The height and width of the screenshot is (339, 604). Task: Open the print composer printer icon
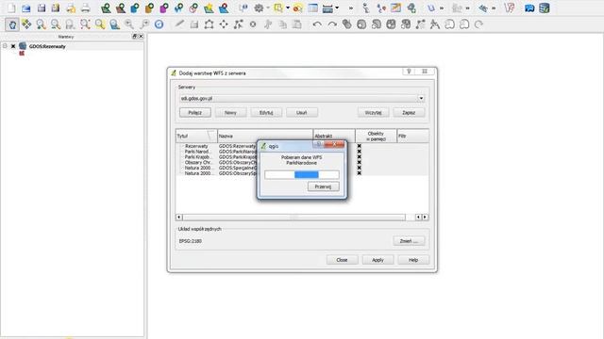pos(85,8)
